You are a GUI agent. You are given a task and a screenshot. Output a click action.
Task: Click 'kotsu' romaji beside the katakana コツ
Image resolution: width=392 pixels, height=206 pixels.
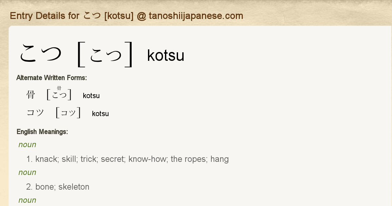click(x=100, y=114)
